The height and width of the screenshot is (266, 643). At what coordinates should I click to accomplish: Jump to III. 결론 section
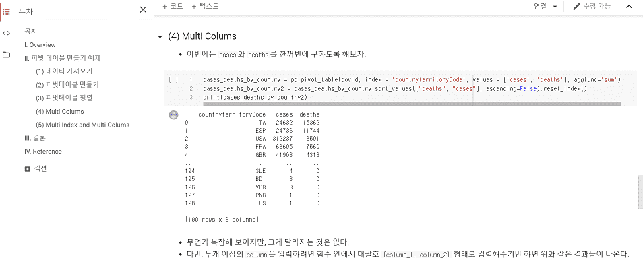point(35,138)
